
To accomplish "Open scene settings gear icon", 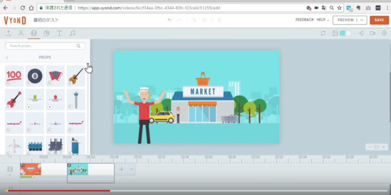I will [384, 34].
